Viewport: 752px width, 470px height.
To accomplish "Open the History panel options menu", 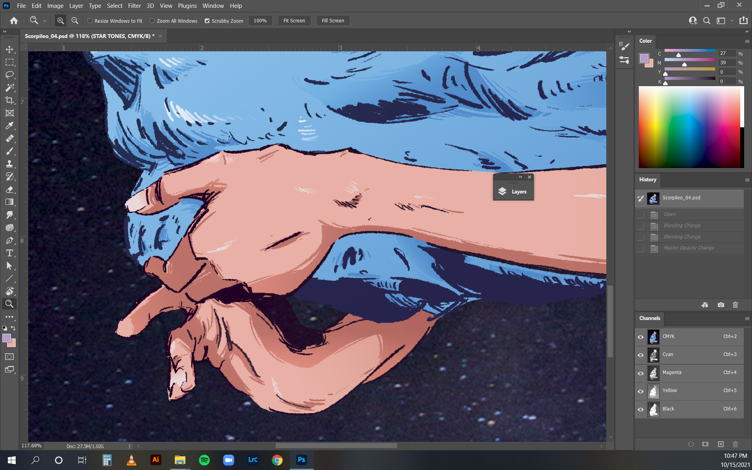I will [x=747, y=180].
